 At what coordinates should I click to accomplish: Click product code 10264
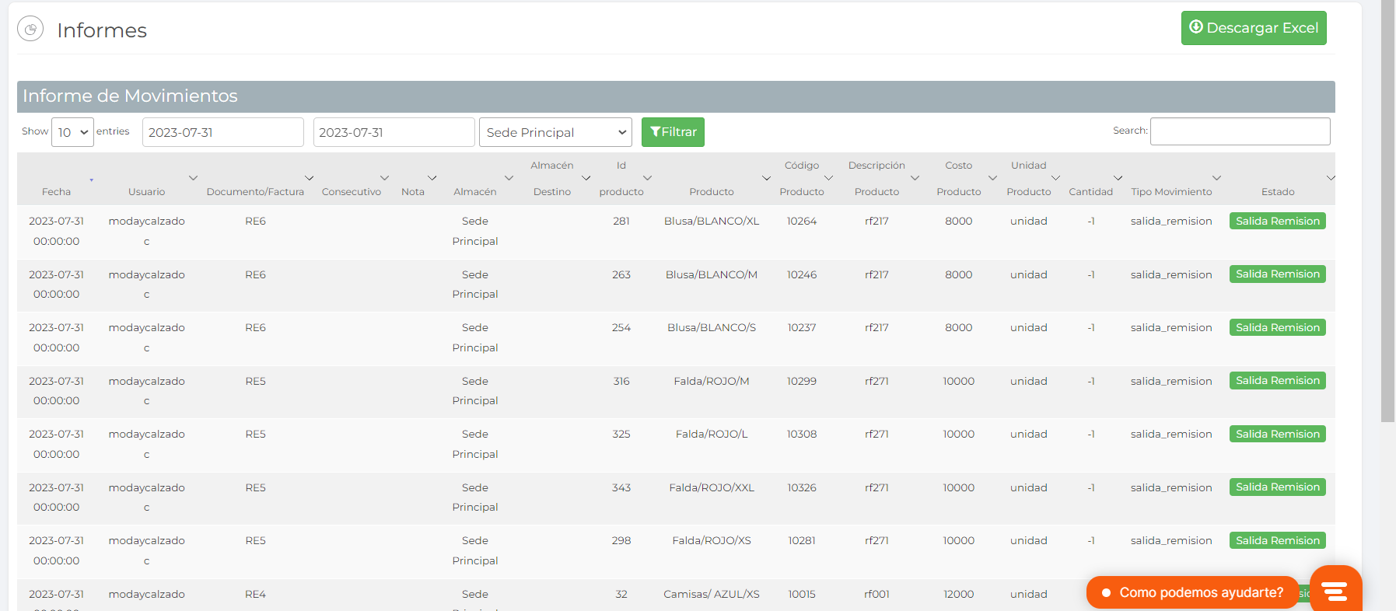point(802,222)
